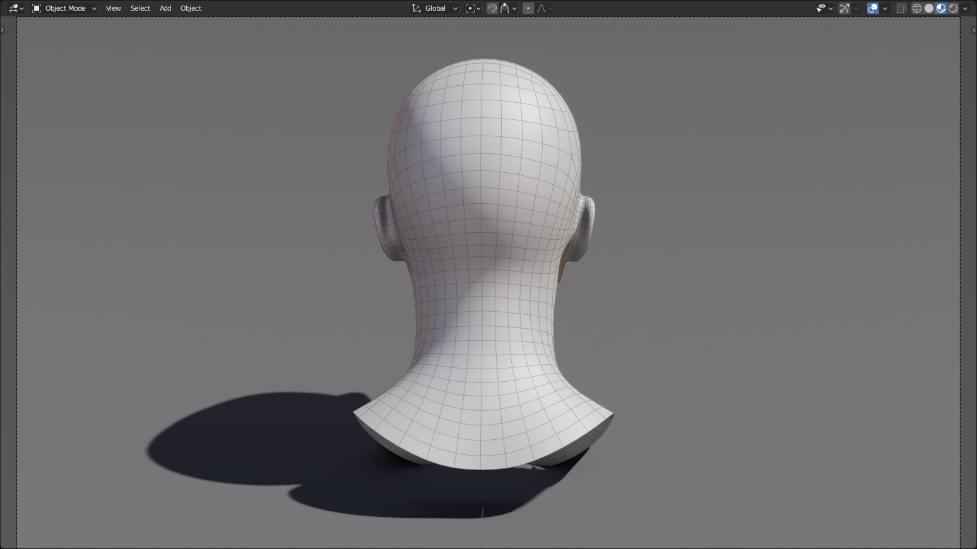This screenshot has height=549, width=977.
Task: Enable snapping with the magnet icon
Action: pos(492,8)
